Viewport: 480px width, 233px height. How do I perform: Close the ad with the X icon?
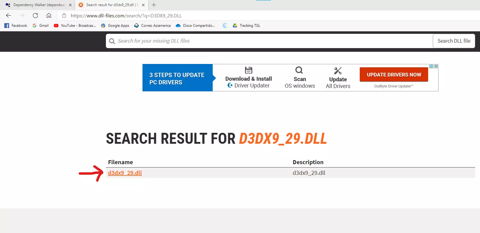pos(436,66)
